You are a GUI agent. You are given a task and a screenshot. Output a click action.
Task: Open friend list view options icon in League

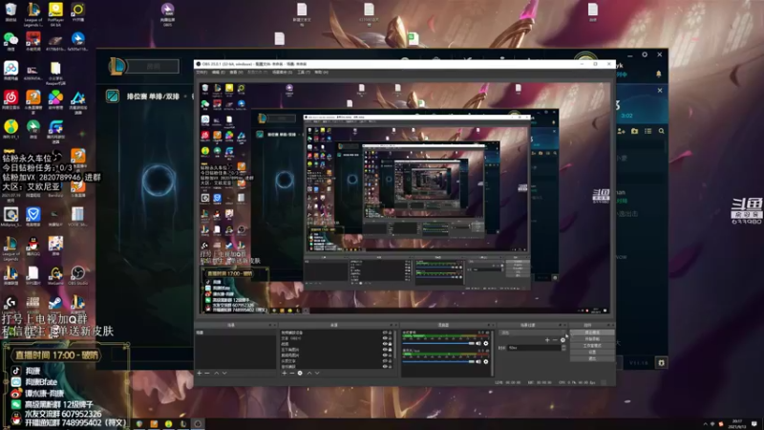pyautogui.click(x=648, y=131)
